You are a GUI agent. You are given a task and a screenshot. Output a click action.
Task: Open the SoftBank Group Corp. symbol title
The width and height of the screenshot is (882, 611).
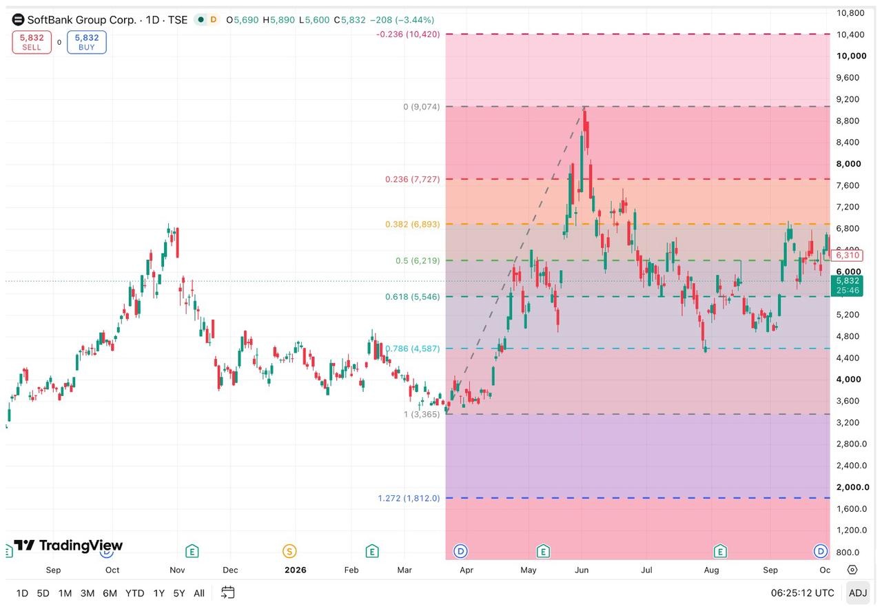click(x=107, y=20)
